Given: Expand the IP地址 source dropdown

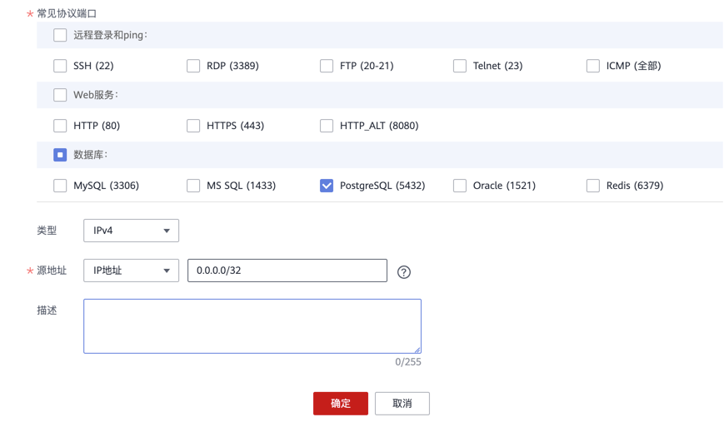Looking at the screenshot, I should [131, 271].
